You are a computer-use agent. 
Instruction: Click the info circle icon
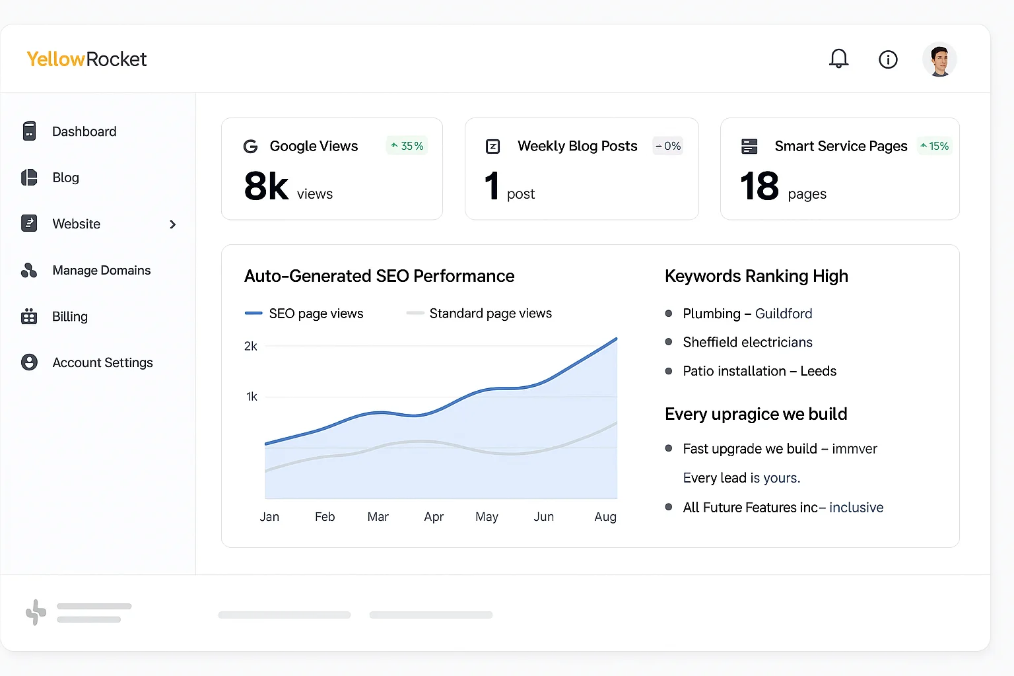pos(888,60)
